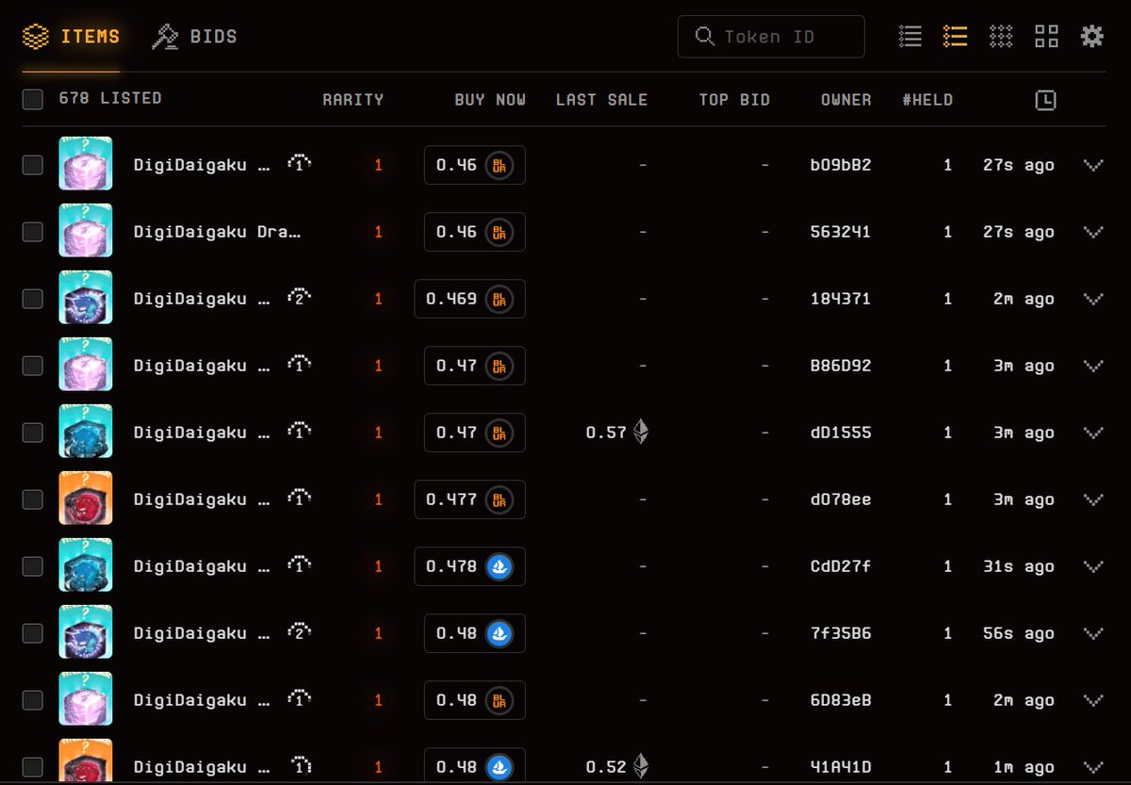Check the box for owner 563241 row
This screenshot has width=1131, height=785.
pos(33,232)
